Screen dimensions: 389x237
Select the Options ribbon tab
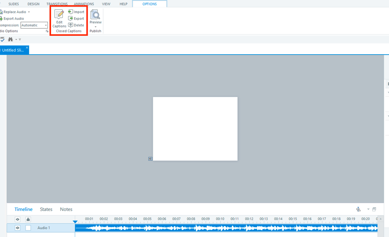click(x=150, y=4)
